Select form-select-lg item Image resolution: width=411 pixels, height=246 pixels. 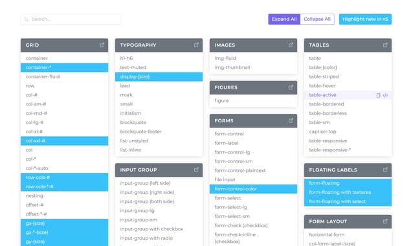tap(254, 207)
